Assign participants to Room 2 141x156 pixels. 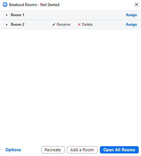point(131,24)
